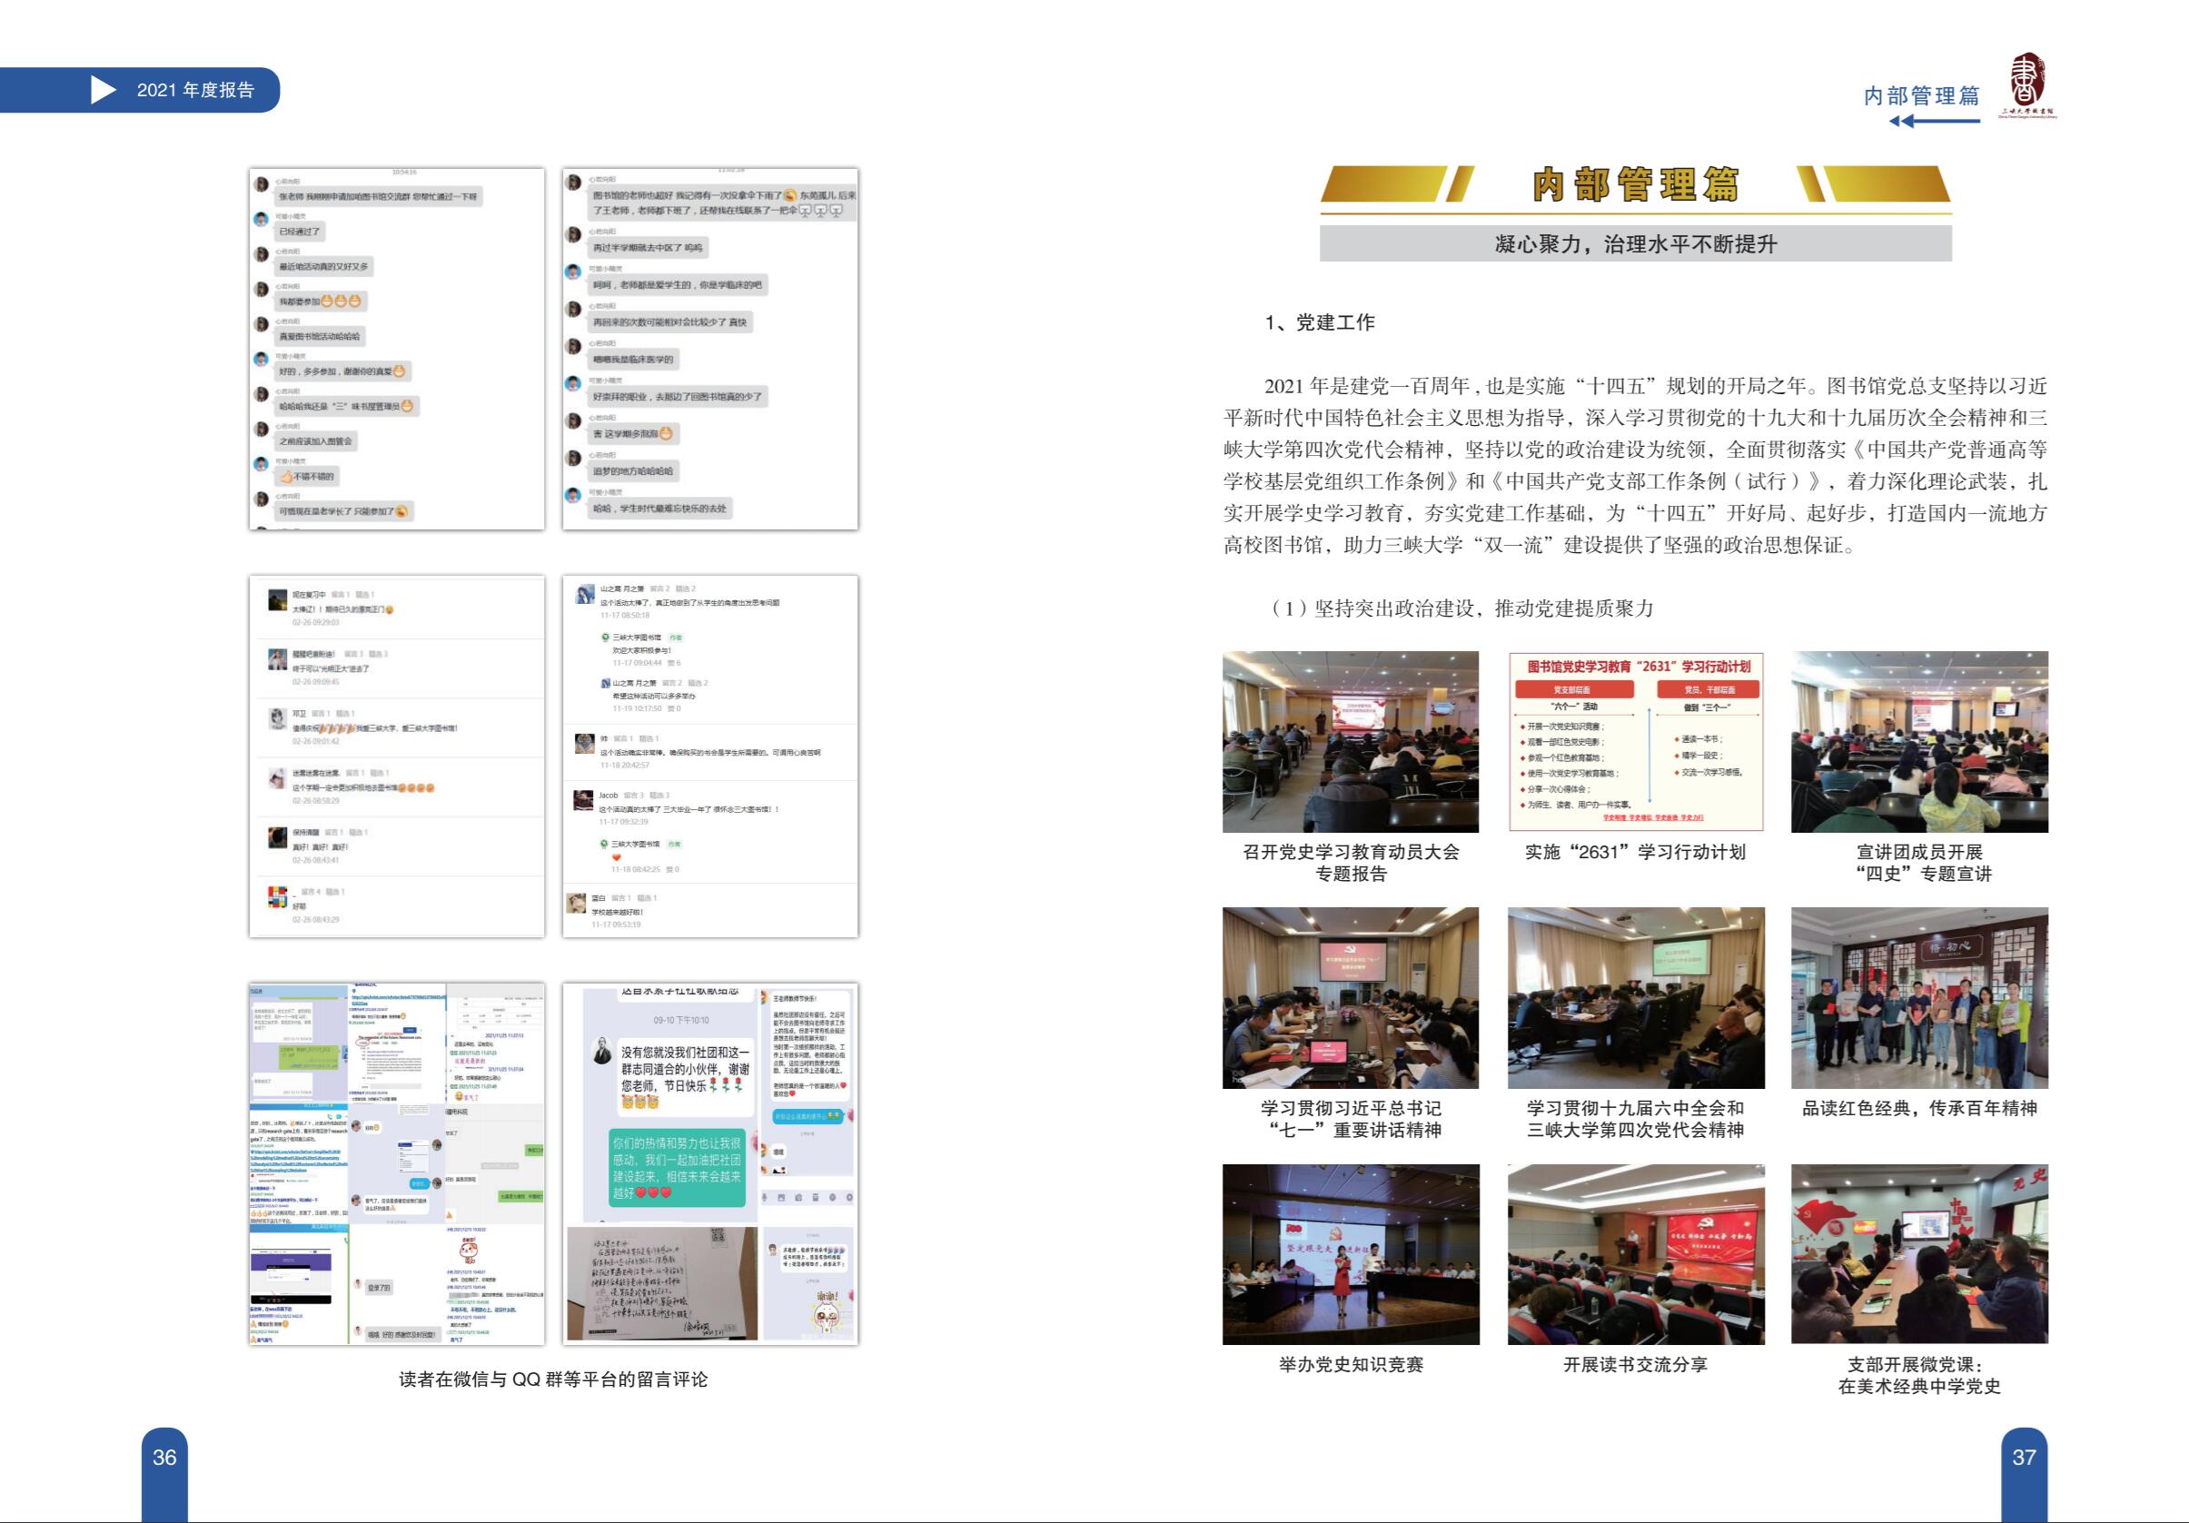
Task: Open the QQ group chat collage screenshot
Action: click(x=397, y=1163)
